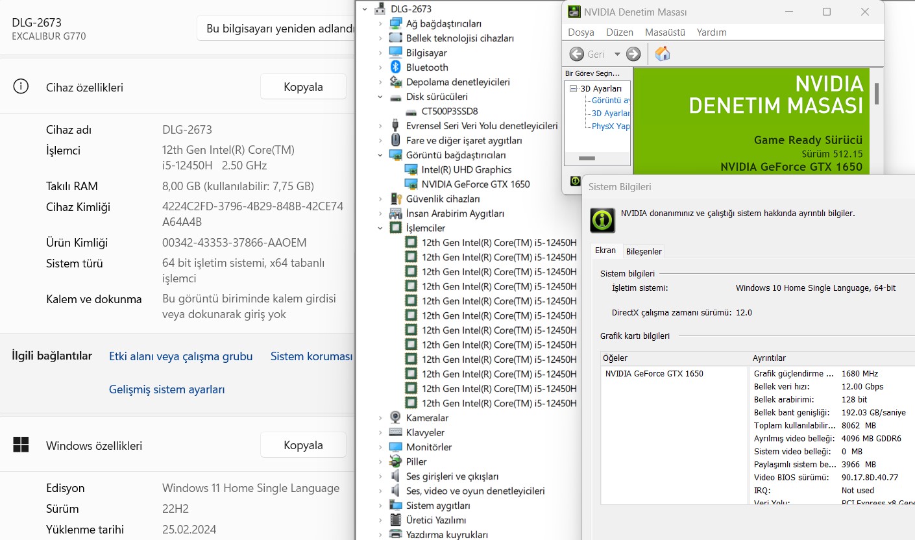Open the PhysX Yapılandırma item in NVIDIA tree

click(x=610, y=126)
